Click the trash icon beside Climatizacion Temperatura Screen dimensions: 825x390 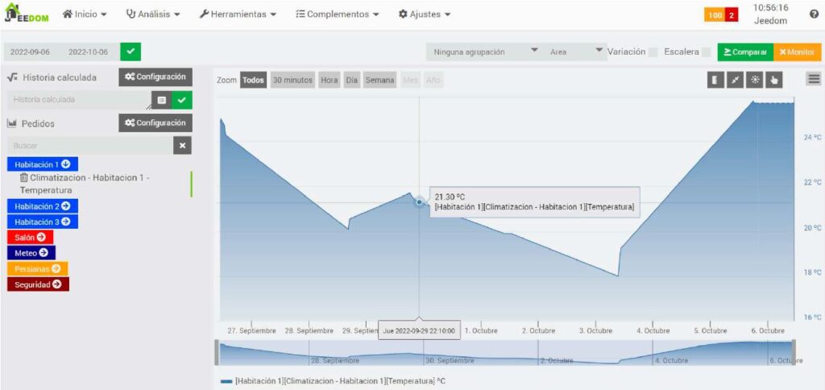coord(23,177)
